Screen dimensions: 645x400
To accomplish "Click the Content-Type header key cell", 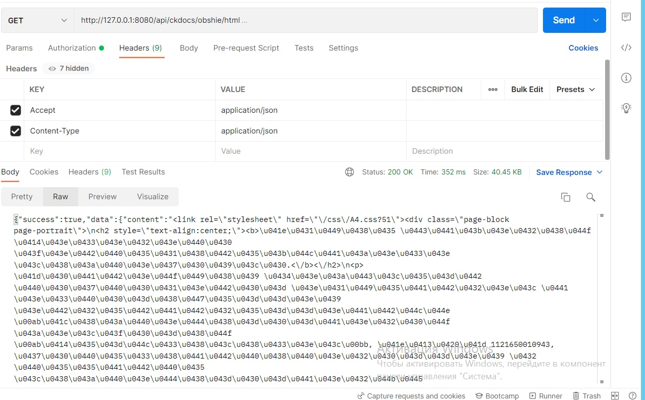I will [x=120, y=131].
